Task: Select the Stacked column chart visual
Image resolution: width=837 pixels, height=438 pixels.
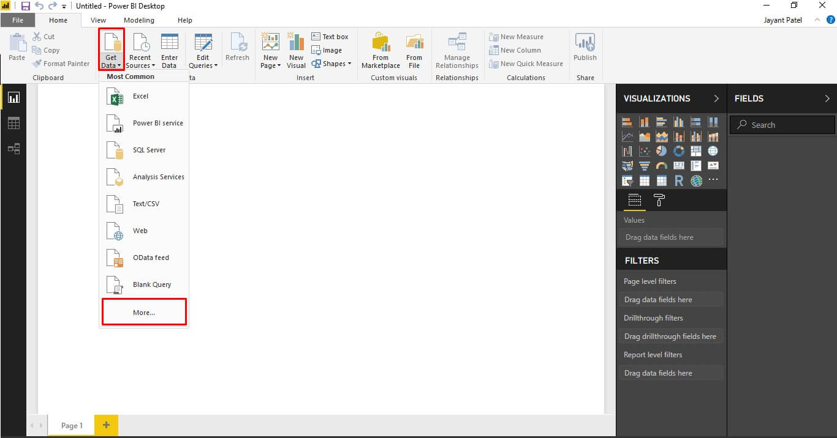Action: tap(645, 122)
